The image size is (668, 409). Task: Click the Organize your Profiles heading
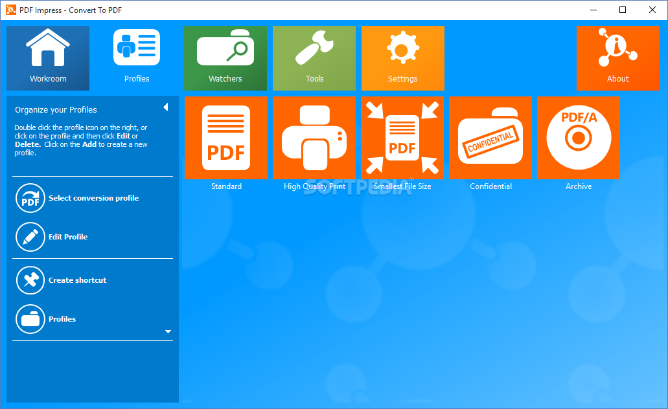click(56, 110)
